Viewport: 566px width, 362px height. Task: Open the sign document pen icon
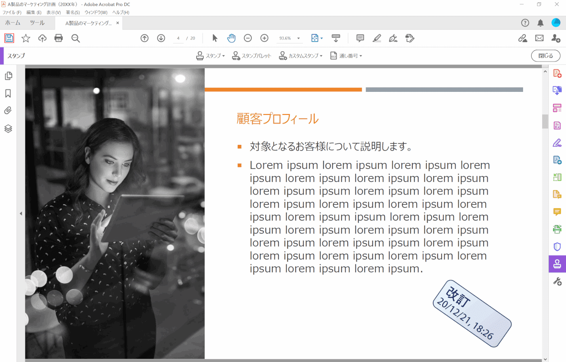click(393, 38)
